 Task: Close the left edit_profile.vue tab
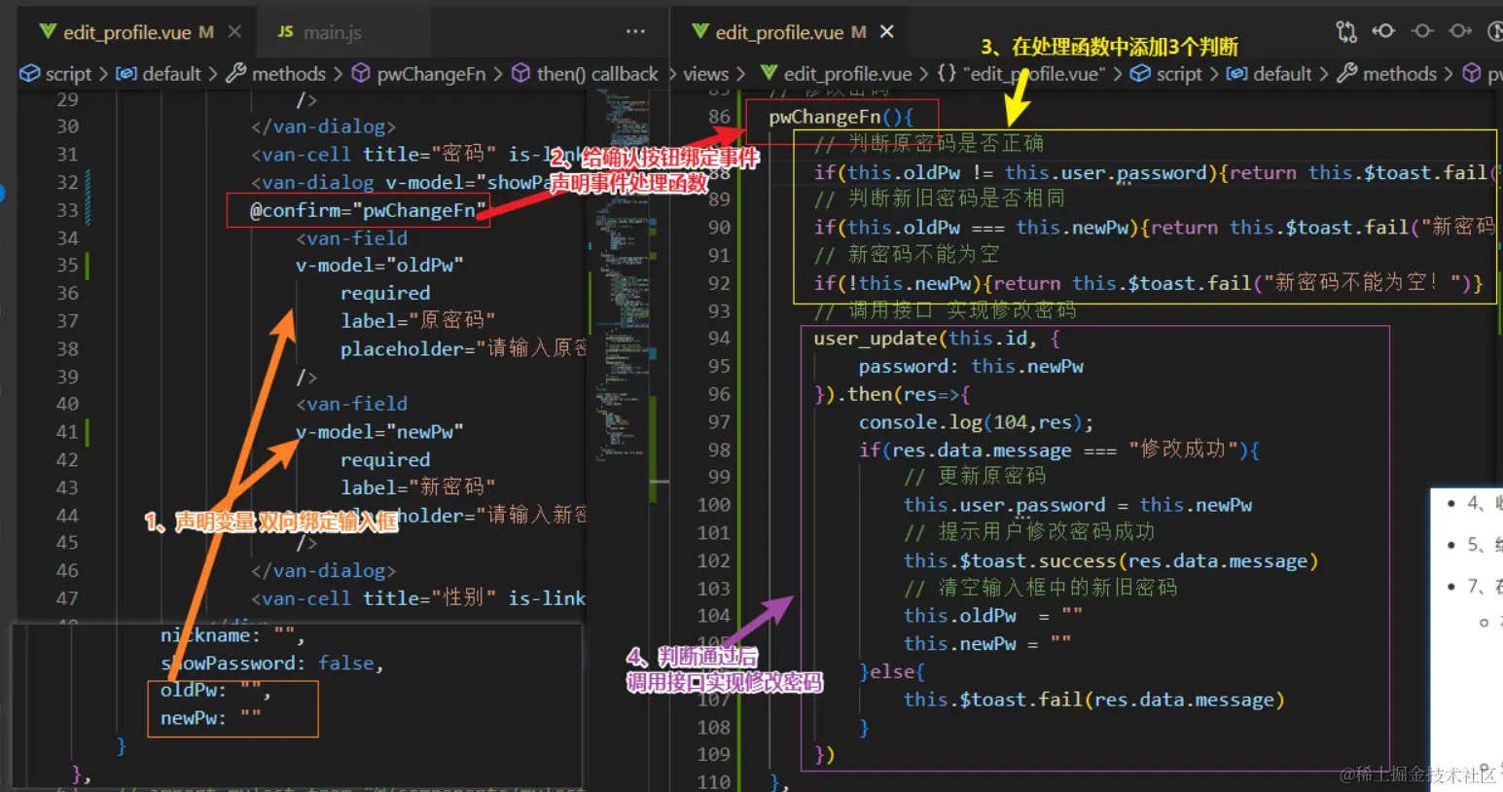coord(234,32)
